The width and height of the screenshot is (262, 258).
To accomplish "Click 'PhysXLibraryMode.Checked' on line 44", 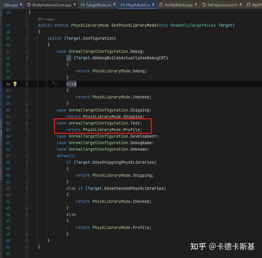I will [x=121, y=201].
